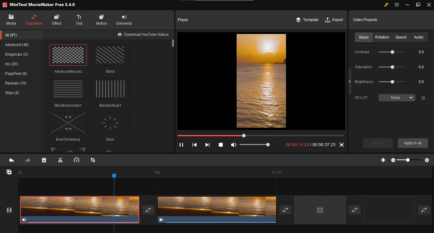Click the media import placeholder slot

point(320,210)
